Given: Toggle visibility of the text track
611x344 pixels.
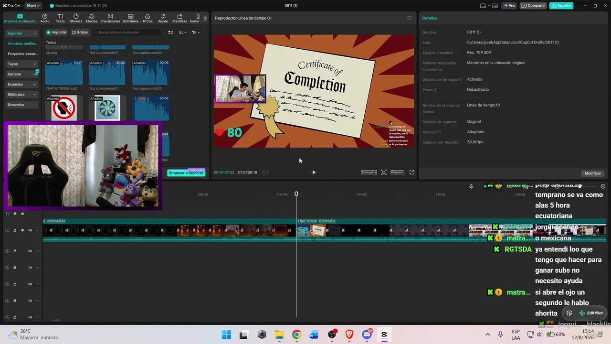Looking at the screenshot, I should tap(22, 214).
